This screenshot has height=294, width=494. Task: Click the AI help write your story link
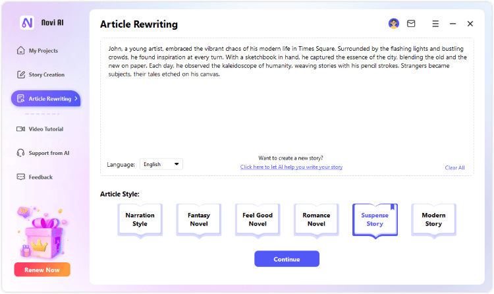click(x=291, y=167)
